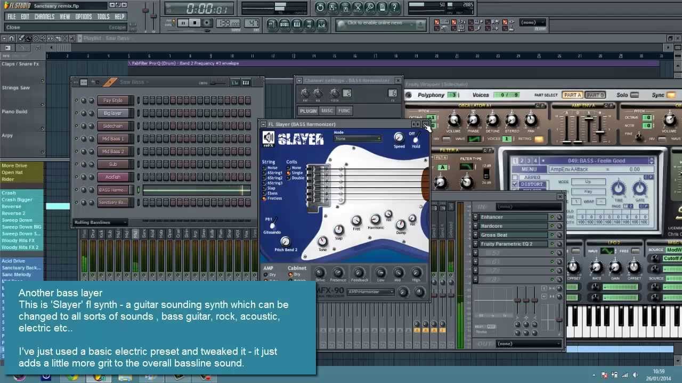Toggle the Hold switch in Slayer
This screenshot has width=682, height=383.
[x=416, y=140]
